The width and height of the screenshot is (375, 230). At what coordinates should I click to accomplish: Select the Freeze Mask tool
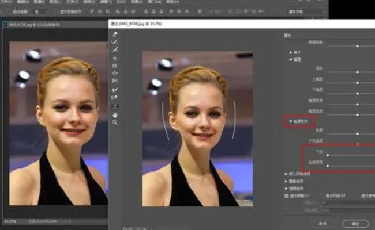pyautogui.click(x=115, y=90)
